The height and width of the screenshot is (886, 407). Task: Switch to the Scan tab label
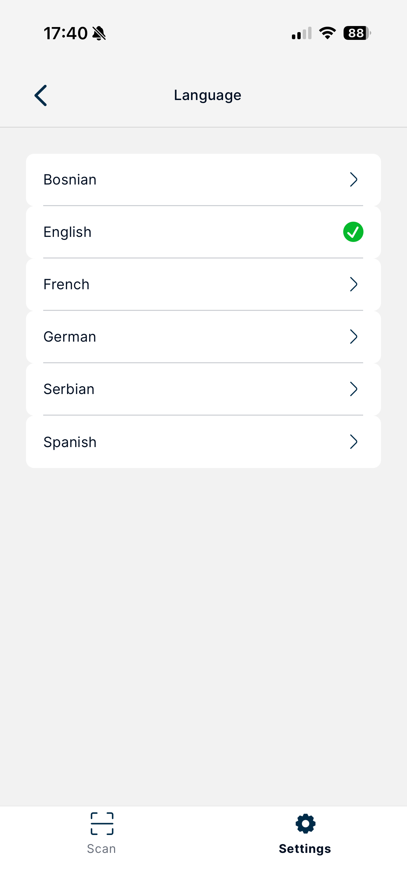tap(101, 849)
